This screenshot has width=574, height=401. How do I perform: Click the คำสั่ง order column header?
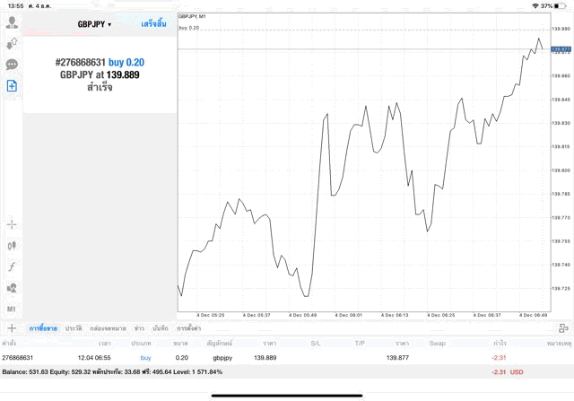pos(9,344)
